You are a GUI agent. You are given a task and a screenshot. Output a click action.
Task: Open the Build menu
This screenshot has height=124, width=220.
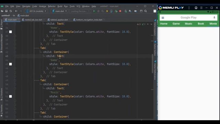click(x=60, y=6)
